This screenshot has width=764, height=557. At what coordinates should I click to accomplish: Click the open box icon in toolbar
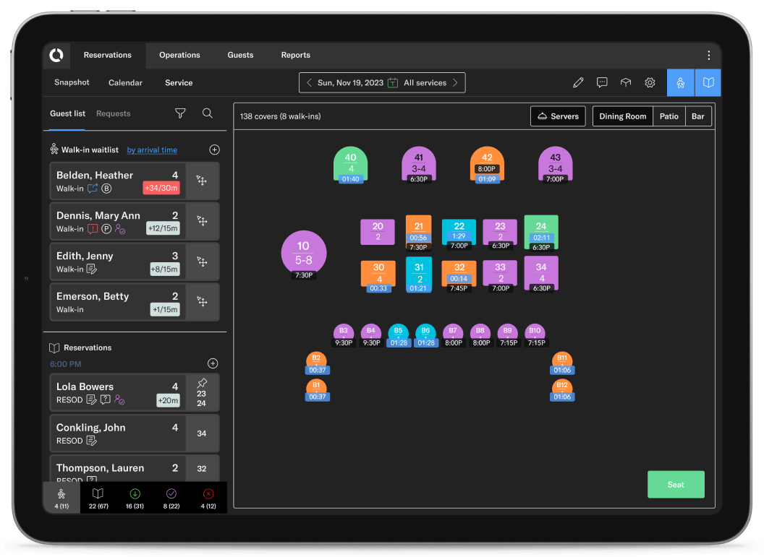(626, 82)
